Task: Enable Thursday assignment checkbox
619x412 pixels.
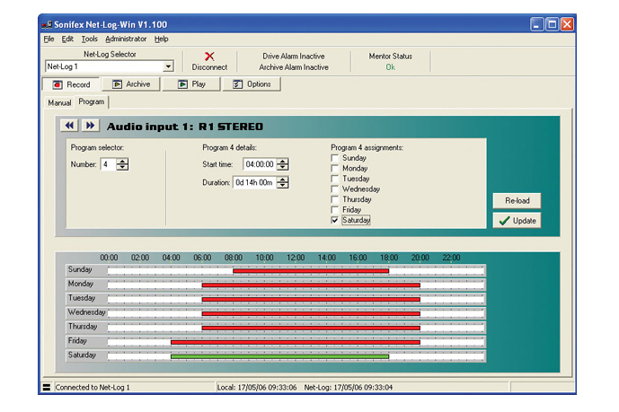Action: pos(335,199)
